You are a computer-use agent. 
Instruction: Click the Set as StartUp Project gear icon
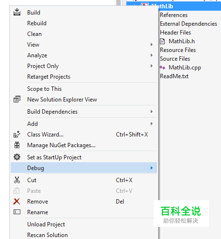(x=17, y=157)
